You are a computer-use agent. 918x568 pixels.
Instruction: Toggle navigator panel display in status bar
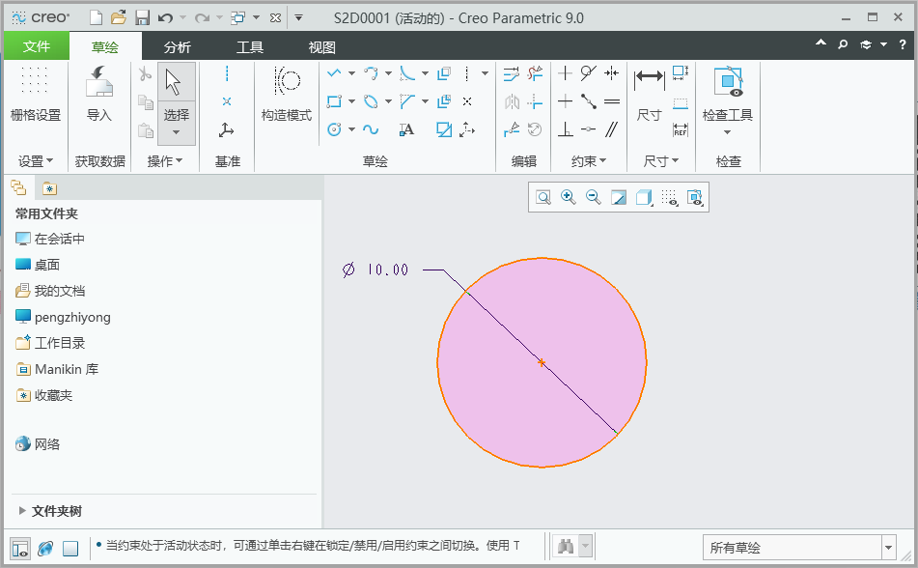click(20, 548)
